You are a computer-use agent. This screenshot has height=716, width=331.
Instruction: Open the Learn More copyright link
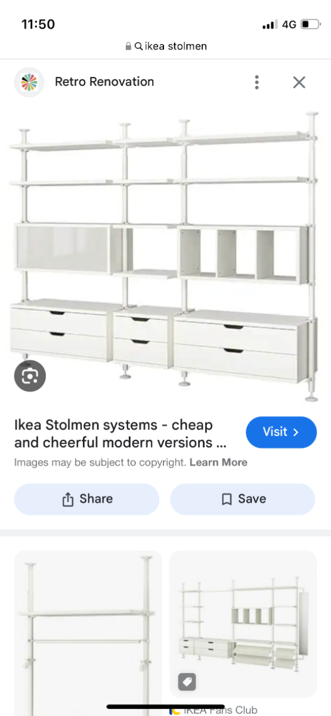218,462
